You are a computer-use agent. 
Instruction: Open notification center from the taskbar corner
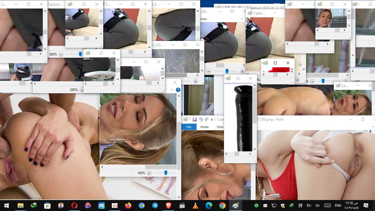366,206
